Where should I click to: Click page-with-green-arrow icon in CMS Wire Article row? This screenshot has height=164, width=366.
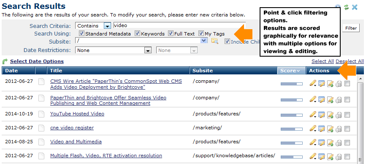(x=330, y=84)
